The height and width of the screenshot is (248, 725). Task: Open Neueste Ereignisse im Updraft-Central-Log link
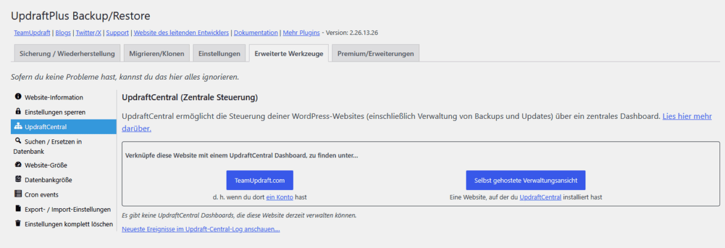point(201,229)
